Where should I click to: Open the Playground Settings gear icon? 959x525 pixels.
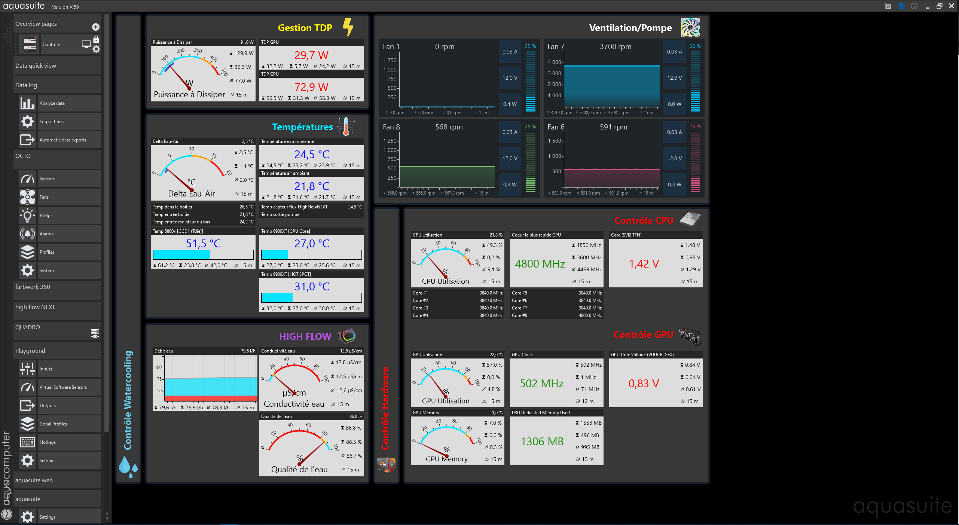pos(27,460)
